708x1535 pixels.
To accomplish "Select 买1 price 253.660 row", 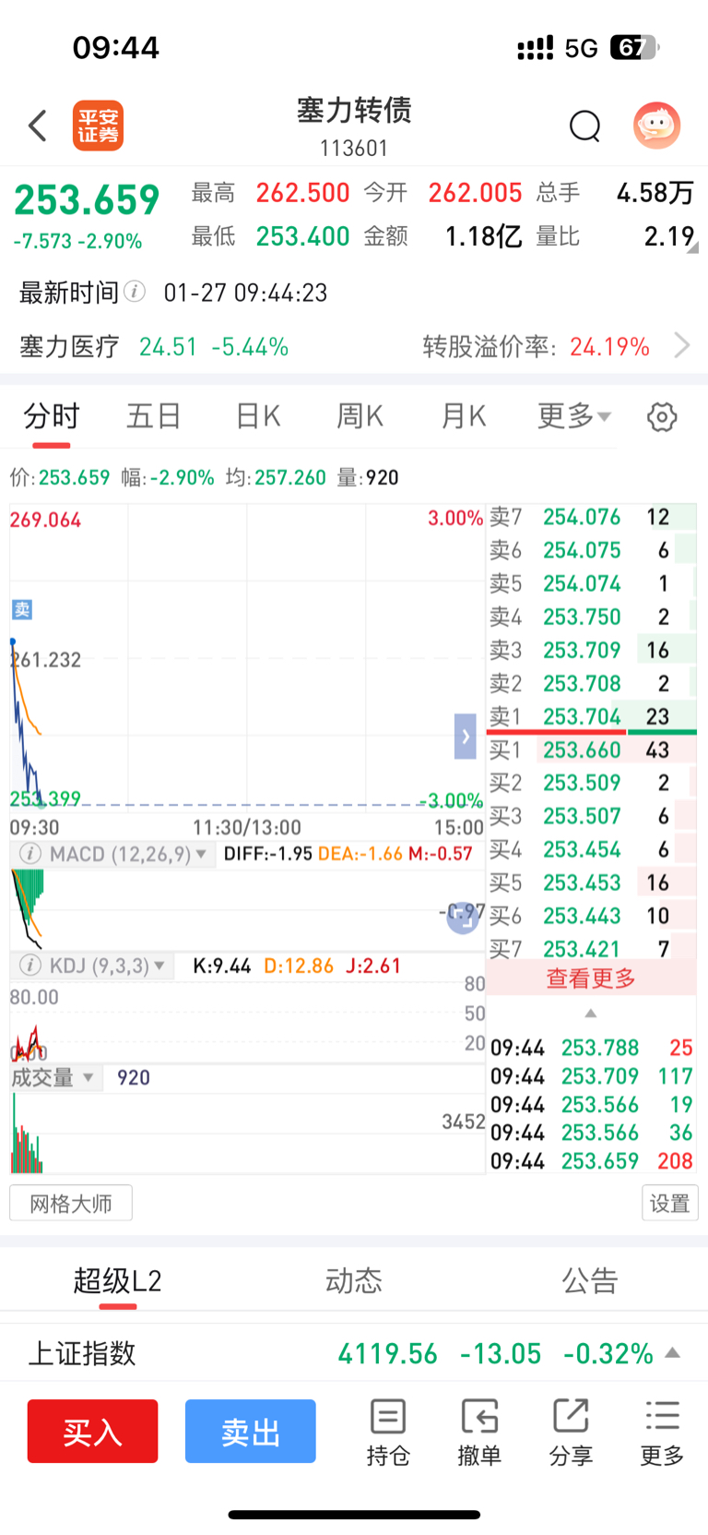I will pyautogui.click(x=591, y=750).
